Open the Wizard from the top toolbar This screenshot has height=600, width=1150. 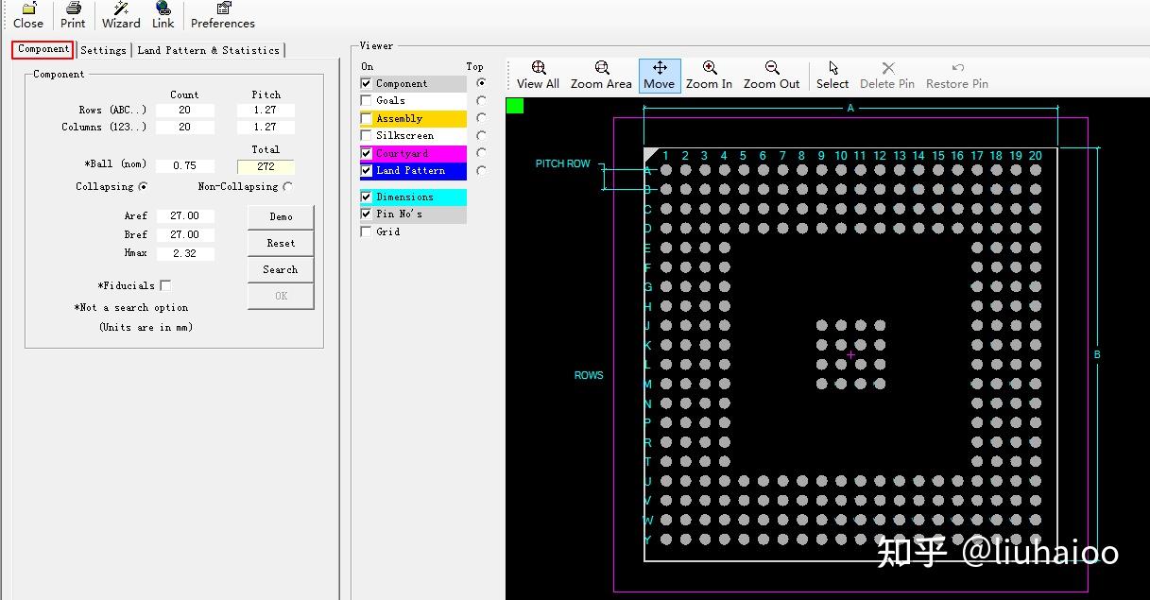[x=120, y=16]
